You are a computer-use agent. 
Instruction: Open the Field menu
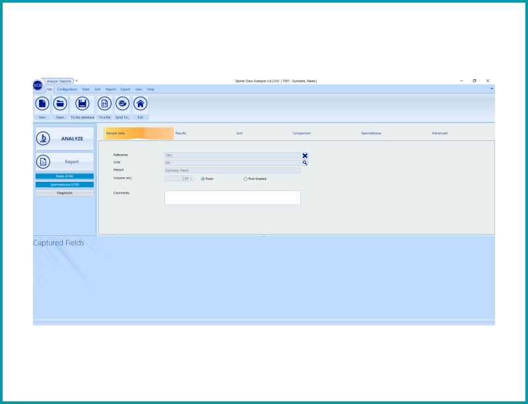click(86, 90)
